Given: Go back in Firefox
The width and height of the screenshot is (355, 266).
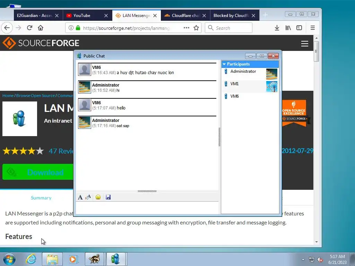Looking at the screenshot, I should coord(7,28).
